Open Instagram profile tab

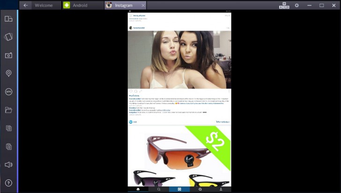tap(221, 189)
